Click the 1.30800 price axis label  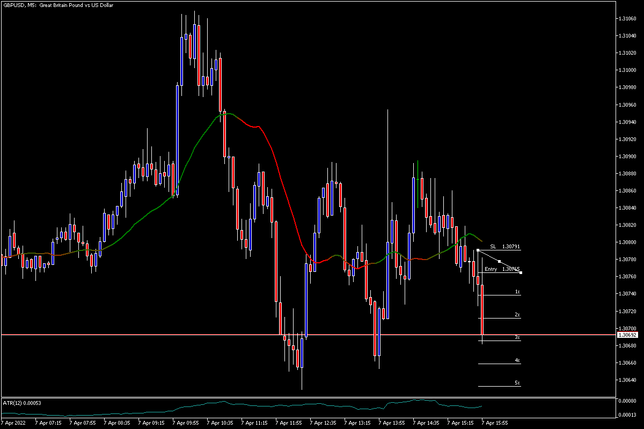[x=627, y=242]
